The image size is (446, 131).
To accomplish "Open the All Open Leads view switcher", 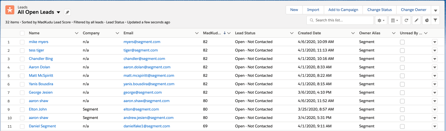I will click(x=58, y=12).
